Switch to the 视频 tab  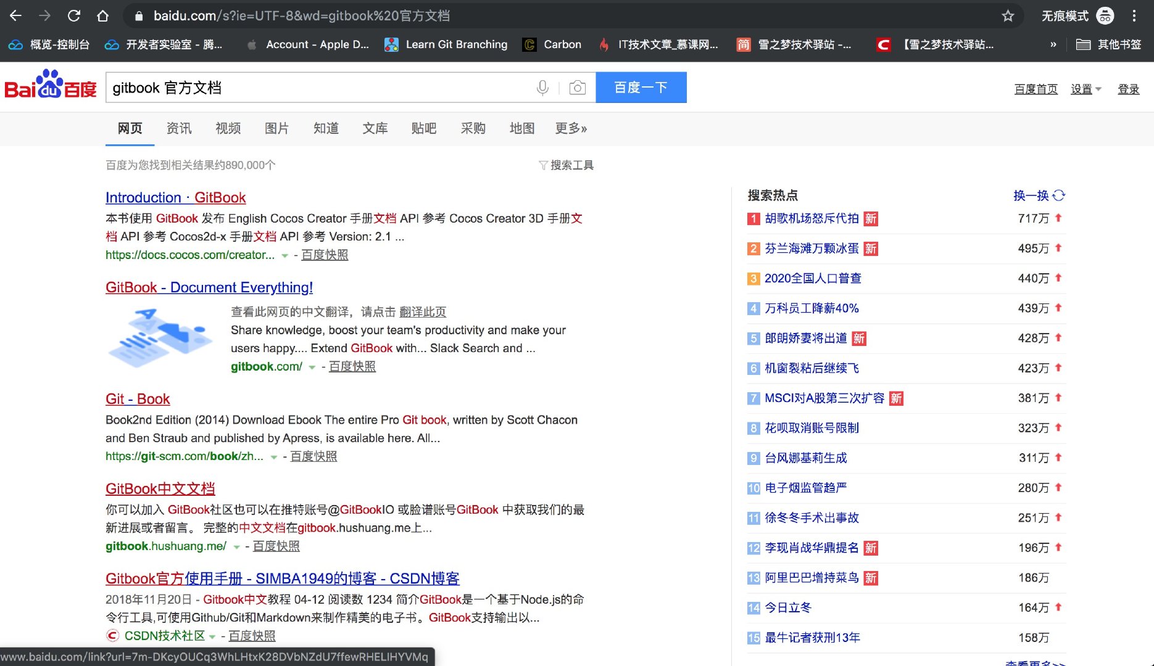point(227,128)
